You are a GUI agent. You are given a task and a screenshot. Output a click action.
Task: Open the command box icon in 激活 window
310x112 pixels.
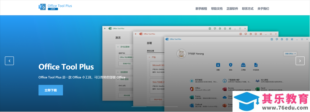[210, 29]
